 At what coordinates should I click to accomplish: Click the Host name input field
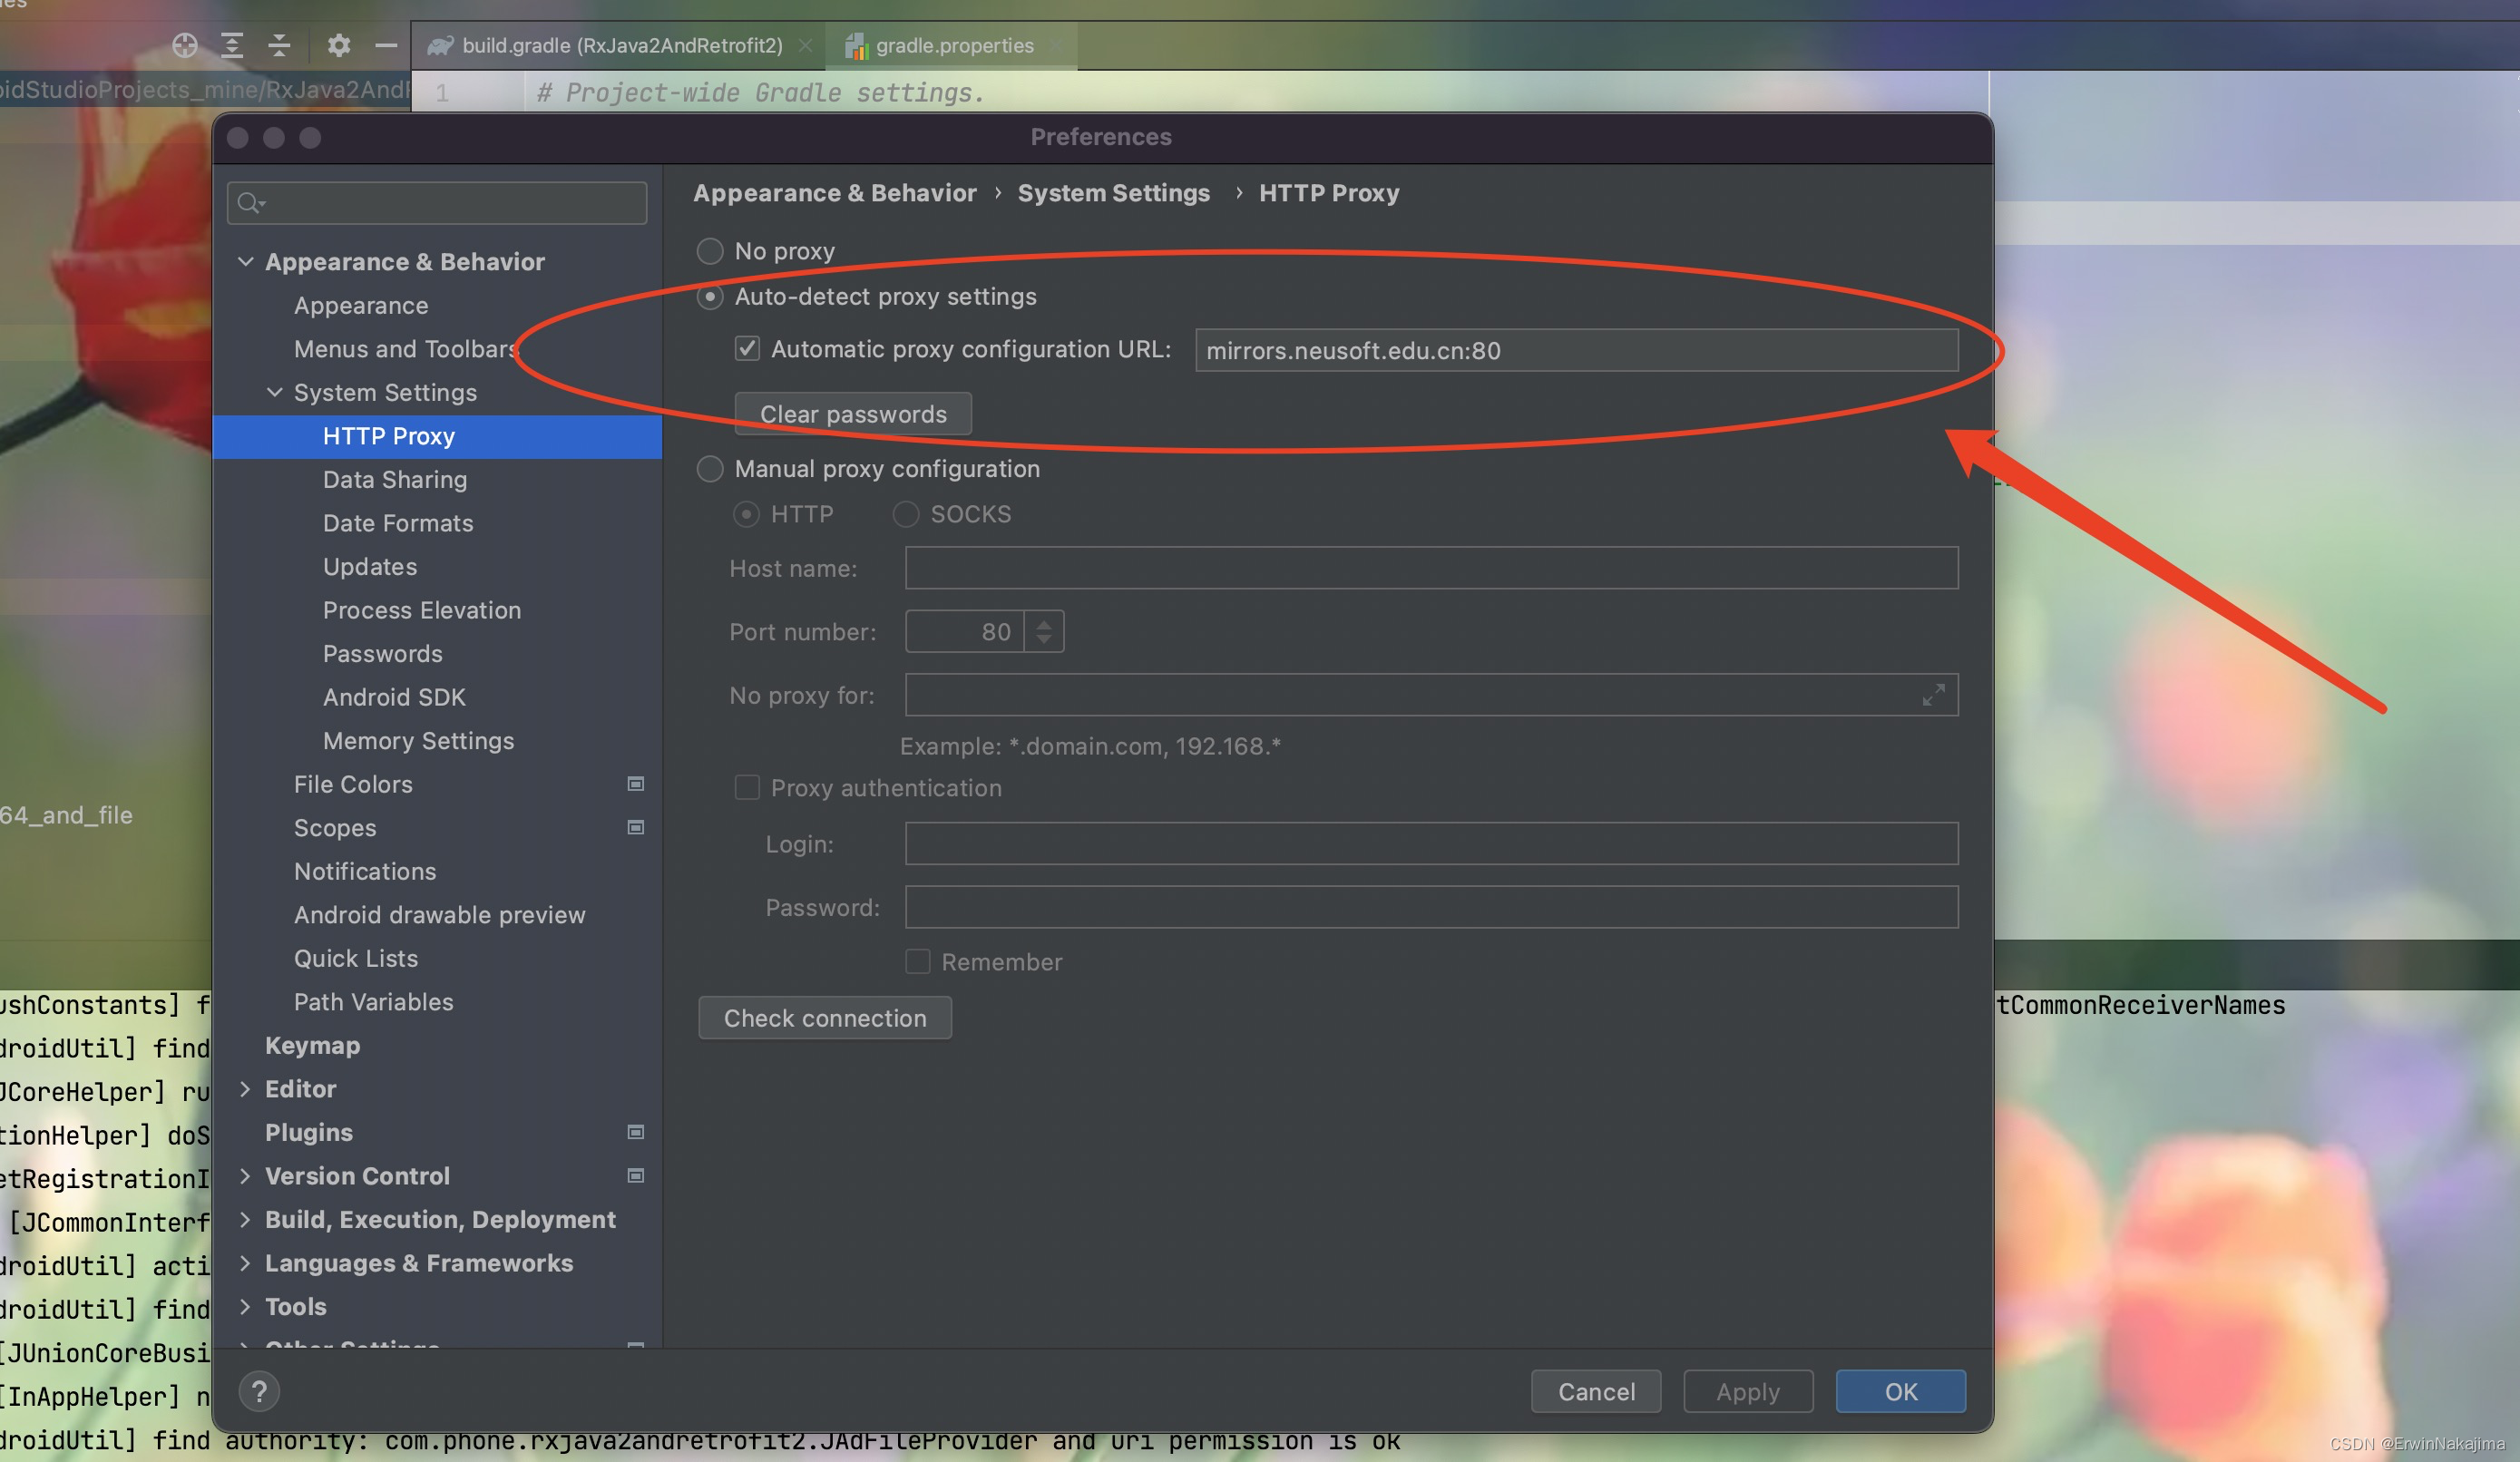tap(1432, 568)
